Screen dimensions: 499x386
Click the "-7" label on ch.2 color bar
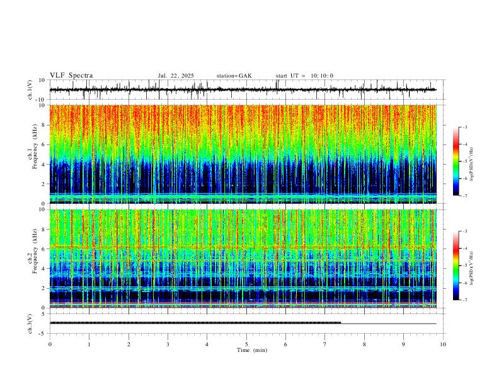pos(465,300)
